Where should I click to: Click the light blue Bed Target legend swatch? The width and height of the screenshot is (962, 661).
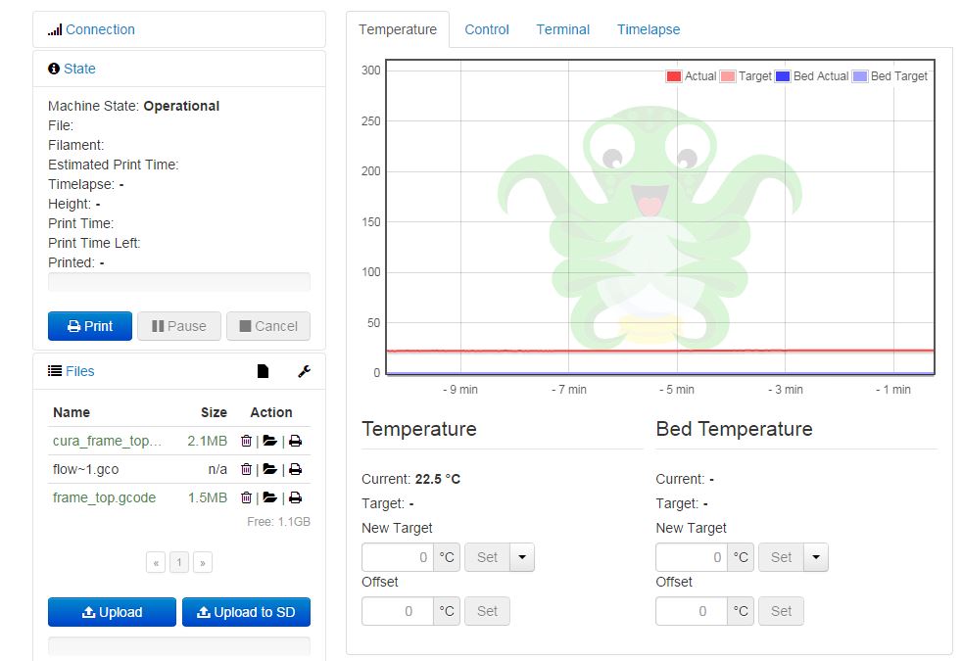pos(860,76)
